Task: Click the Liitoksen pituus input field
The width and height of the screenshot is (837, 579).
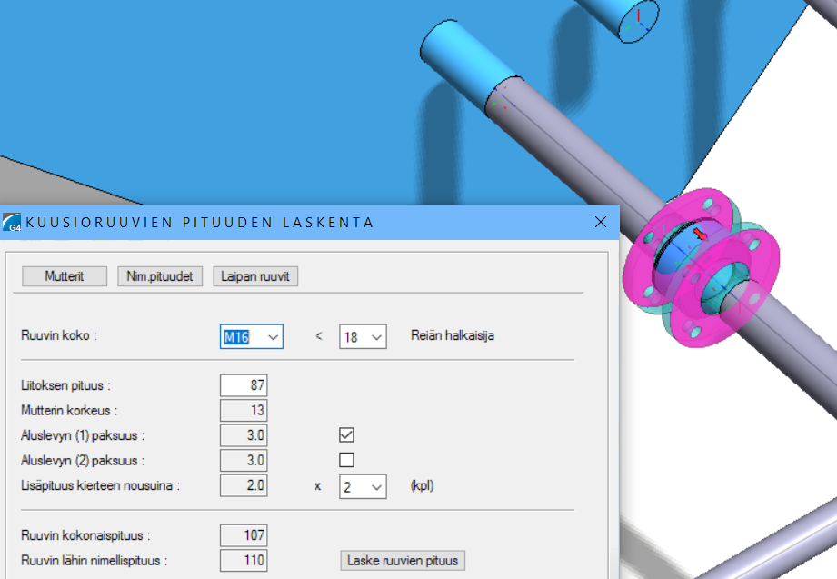Action: 244,385
